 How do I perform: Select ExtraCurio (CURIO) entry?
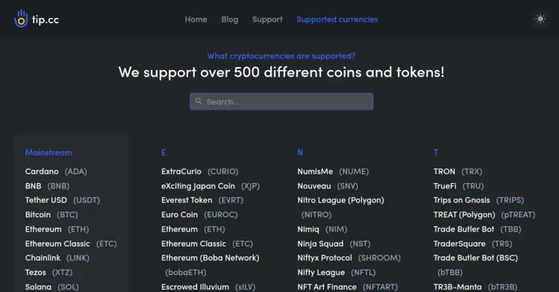(200, 171)
